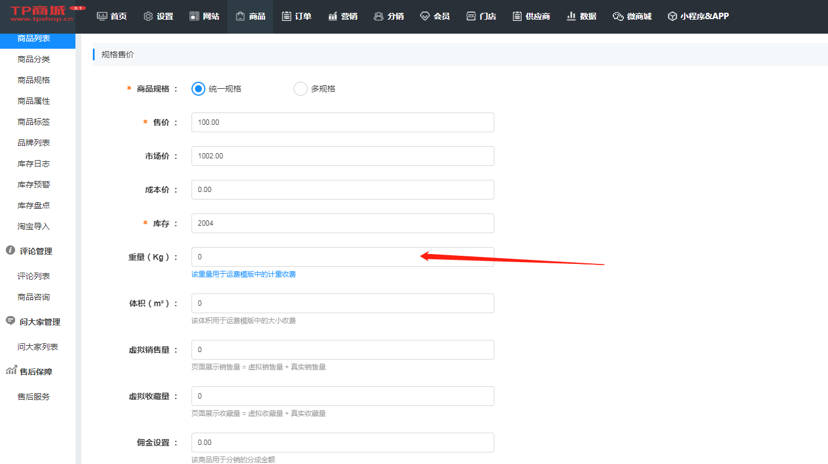Click the 设置 gear icon

pyautogui.click(x=148, y=16)
